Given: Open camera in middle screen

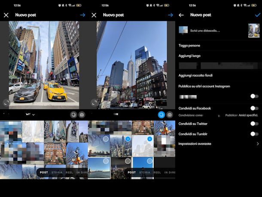Looking at the screenshot, I should (170, 115).
